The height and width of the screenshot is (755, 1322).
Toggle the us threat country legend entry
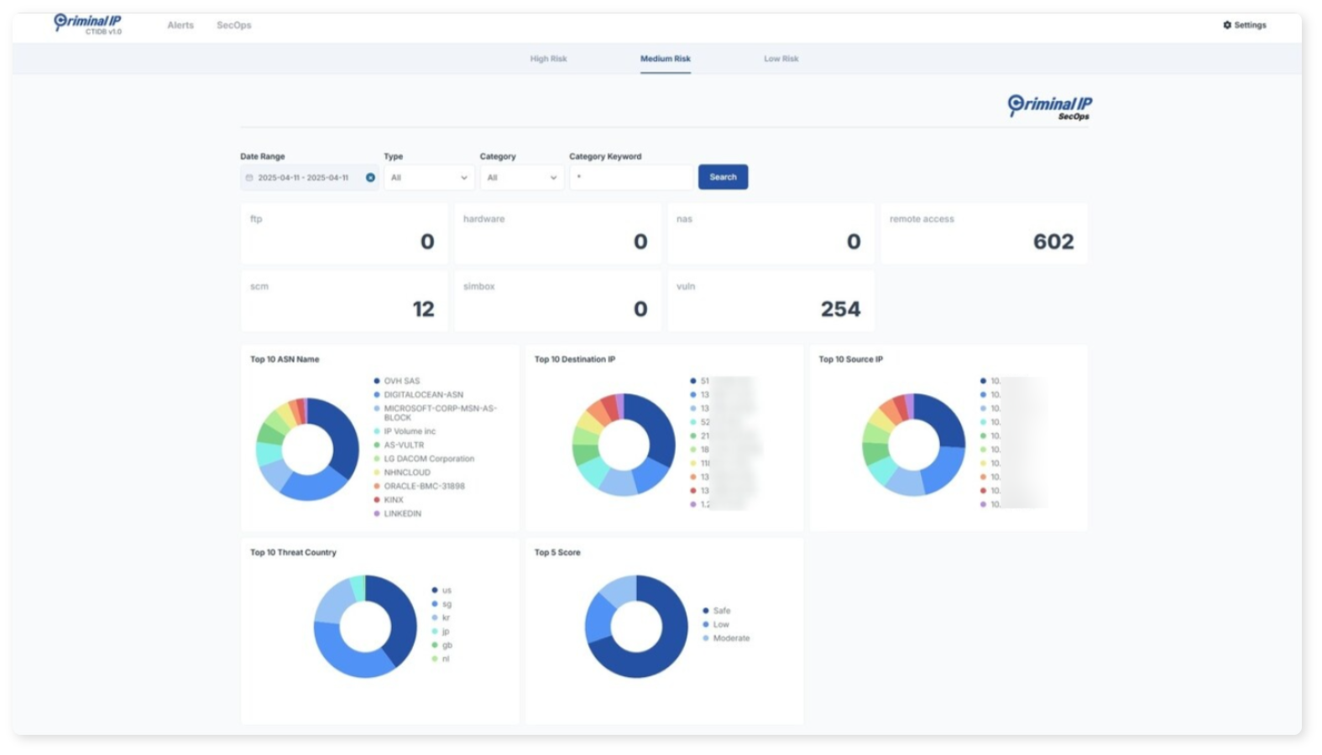442,591
